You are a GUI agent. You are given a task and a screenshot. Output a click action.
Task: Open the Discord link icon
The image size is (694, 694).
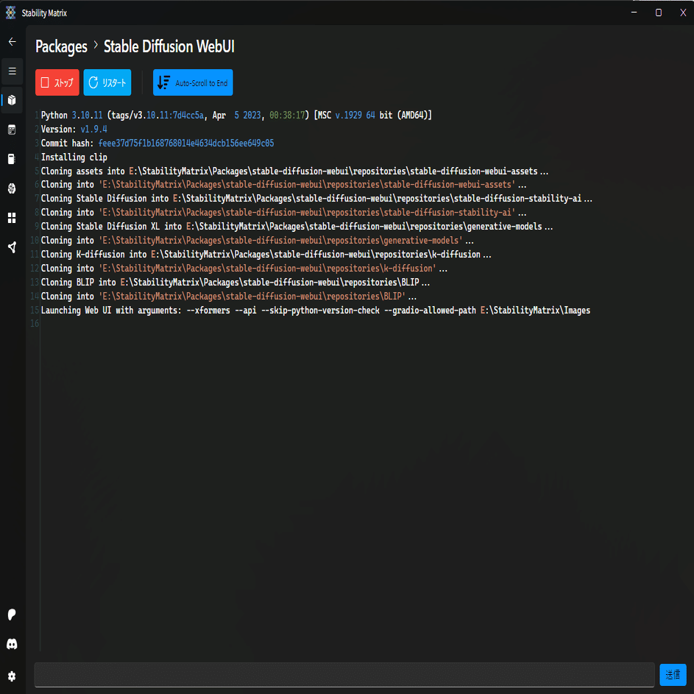[x=12, y=644]
